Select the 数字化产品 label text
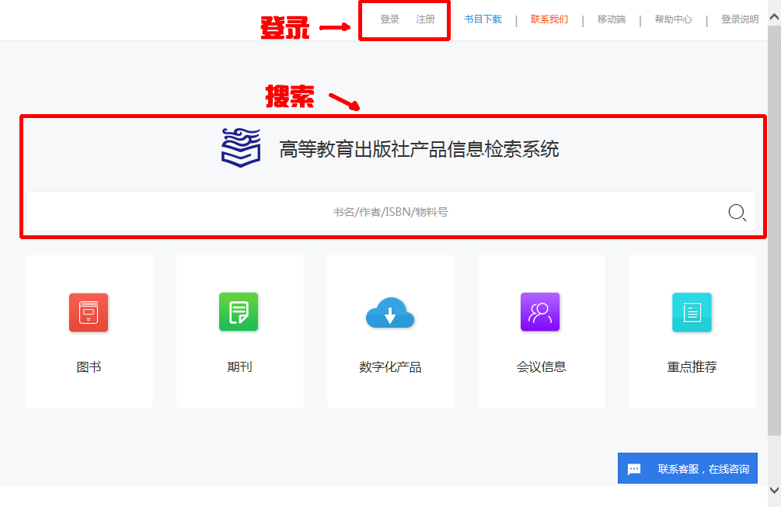The width and height of the screenshot is (781, 507). pos(390,367)
